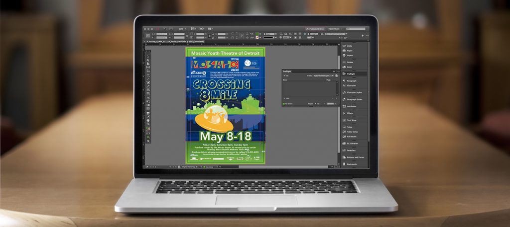Click the Mosaic Youth Theatre poster title text

(225, 52)
